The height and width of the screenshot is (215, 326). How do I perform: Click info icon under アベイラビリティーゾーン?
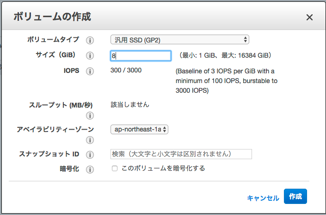click(x=90, y=140)
